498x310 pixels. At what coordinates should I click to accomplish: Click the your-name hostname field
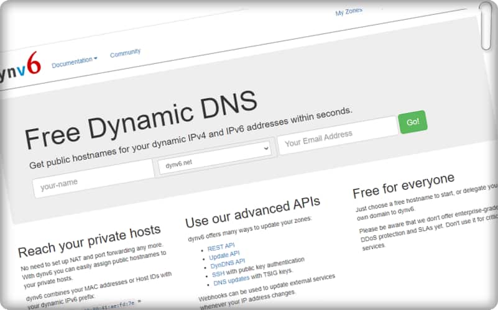(x=93, y=178)
